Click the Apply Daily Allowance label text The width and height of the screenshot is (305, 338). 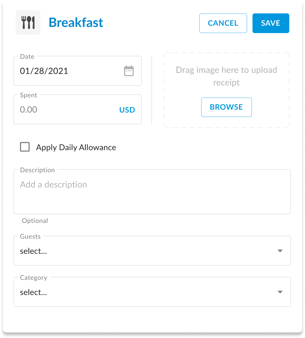tap(76, 147)
